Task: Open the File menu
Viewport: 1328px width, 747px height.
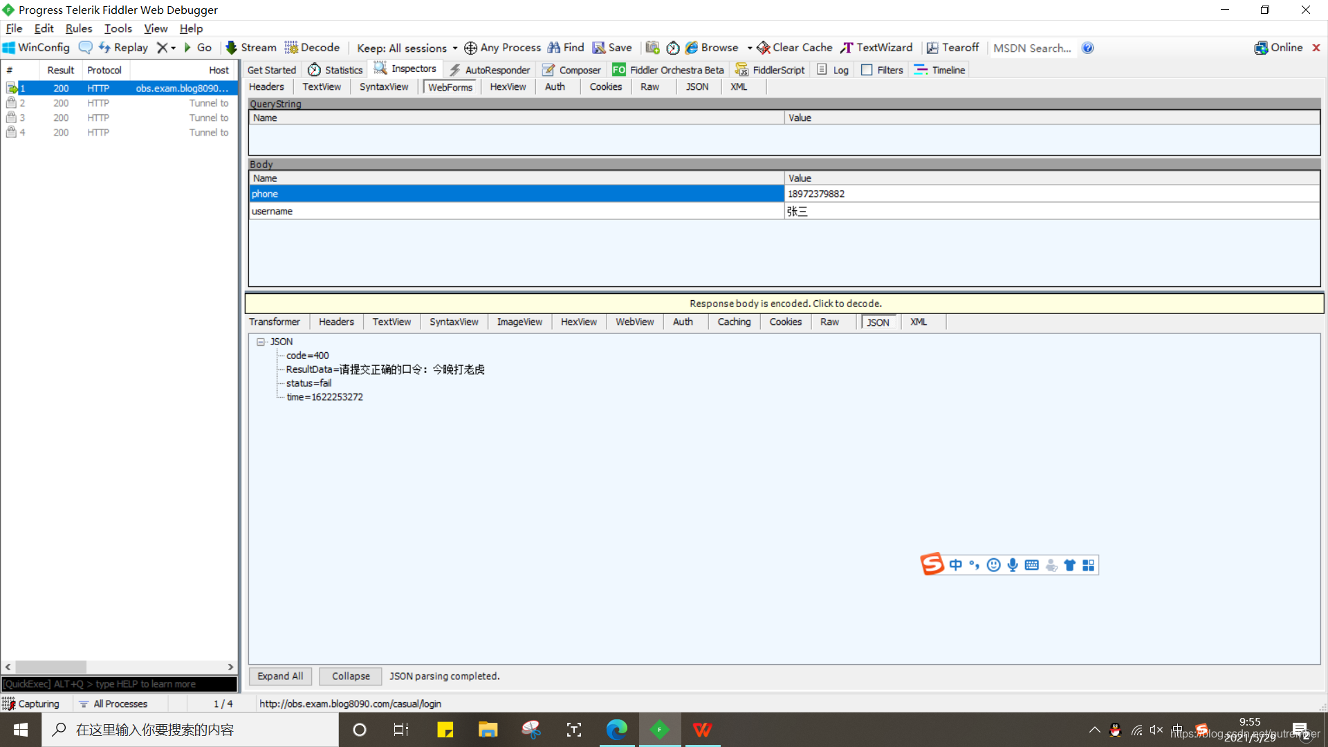Action: coord(14,28)
